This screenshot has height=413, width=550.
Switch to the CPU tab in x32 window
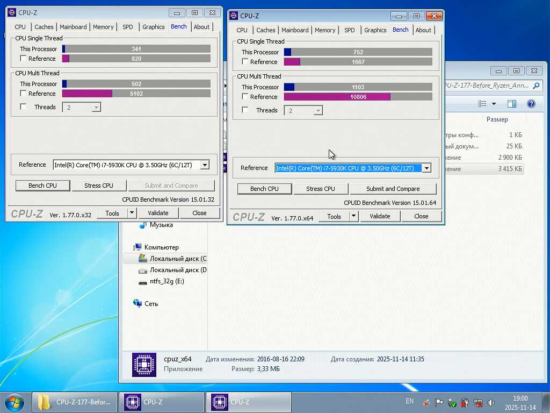pos(20,27)
